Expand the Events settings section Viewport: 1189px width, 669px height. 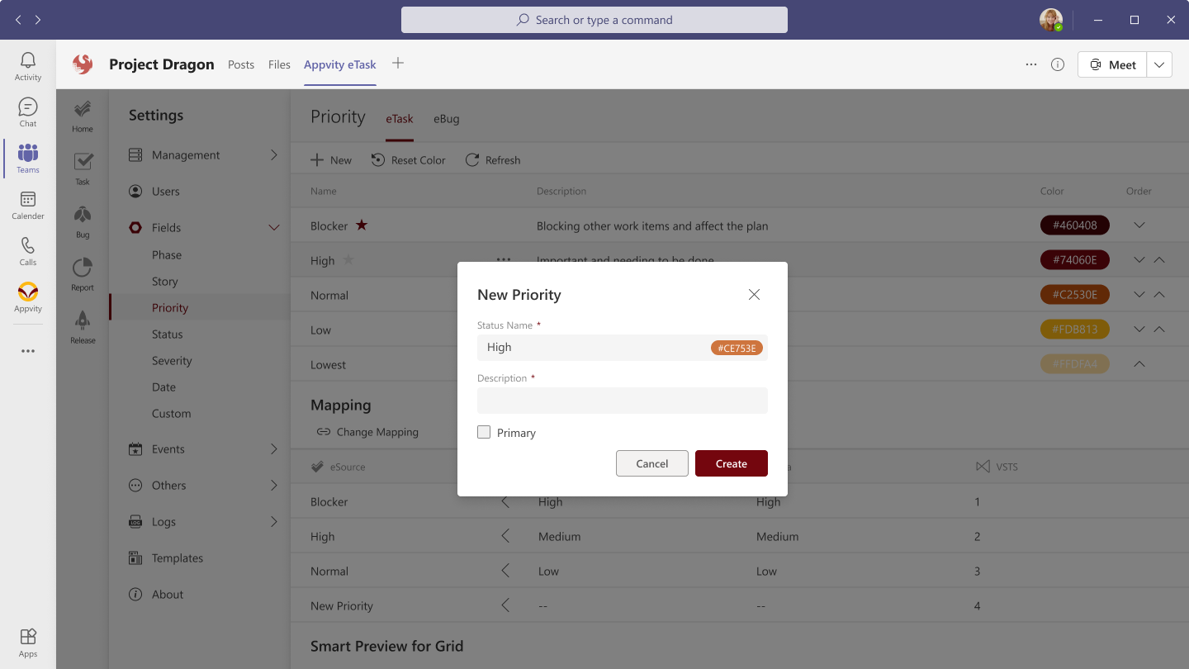pyautogui.click(x=274, y=448)
